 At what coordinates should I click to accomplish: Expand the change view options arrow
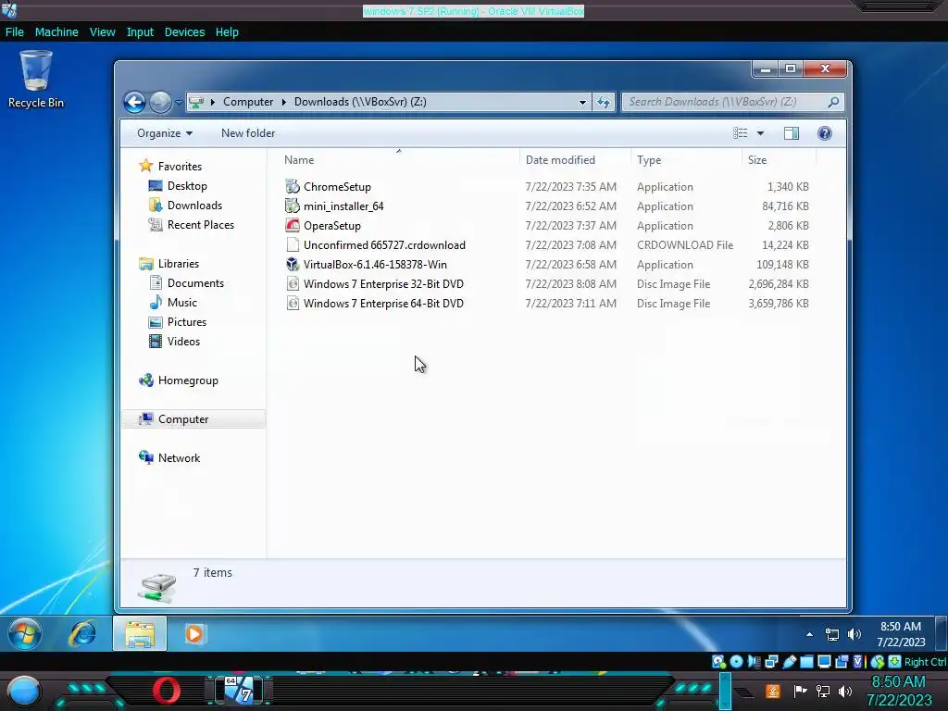[x=761, y=133]
